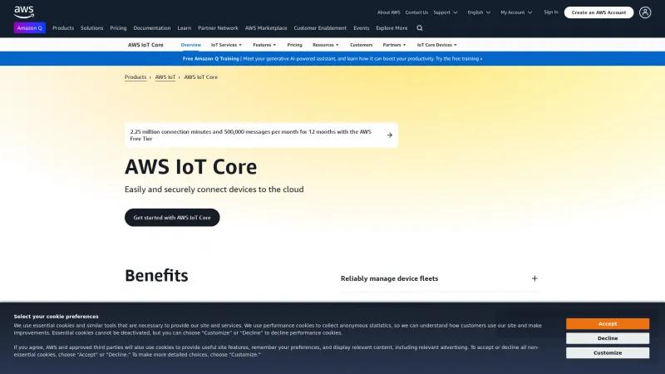This screenshot has height=374, width=665.
Task: Accept cookies
Action: pyautogui.click(x=608, y=324)
